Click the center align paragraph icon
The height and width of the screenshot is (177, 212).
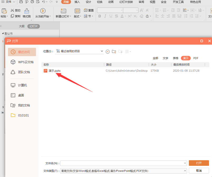coord(163,16)
